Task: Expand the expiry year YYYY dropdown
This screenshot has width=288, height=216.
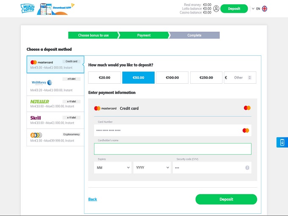Action: coord(152,168)
